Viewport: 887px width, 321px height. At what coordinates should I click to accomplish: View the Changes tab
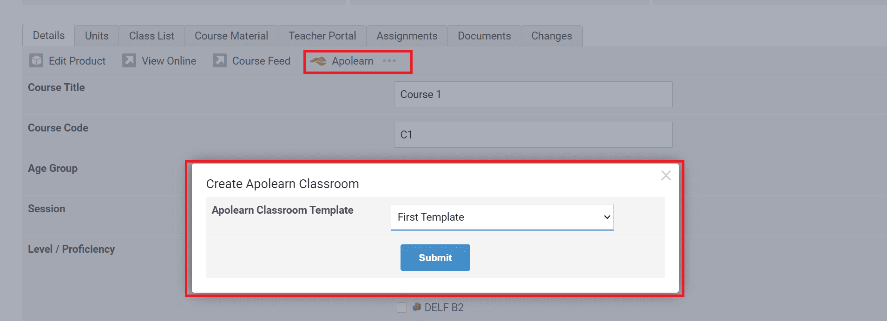click(x=552, y=36)
